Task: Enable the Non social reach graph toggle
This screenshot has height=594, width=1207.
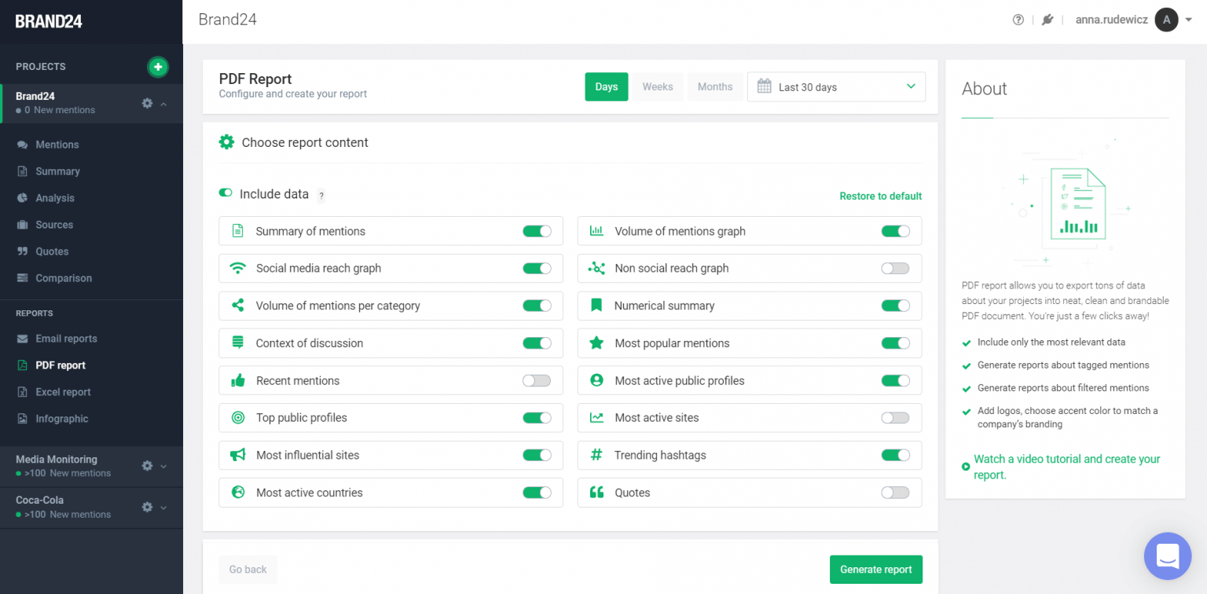Action: 895,269
